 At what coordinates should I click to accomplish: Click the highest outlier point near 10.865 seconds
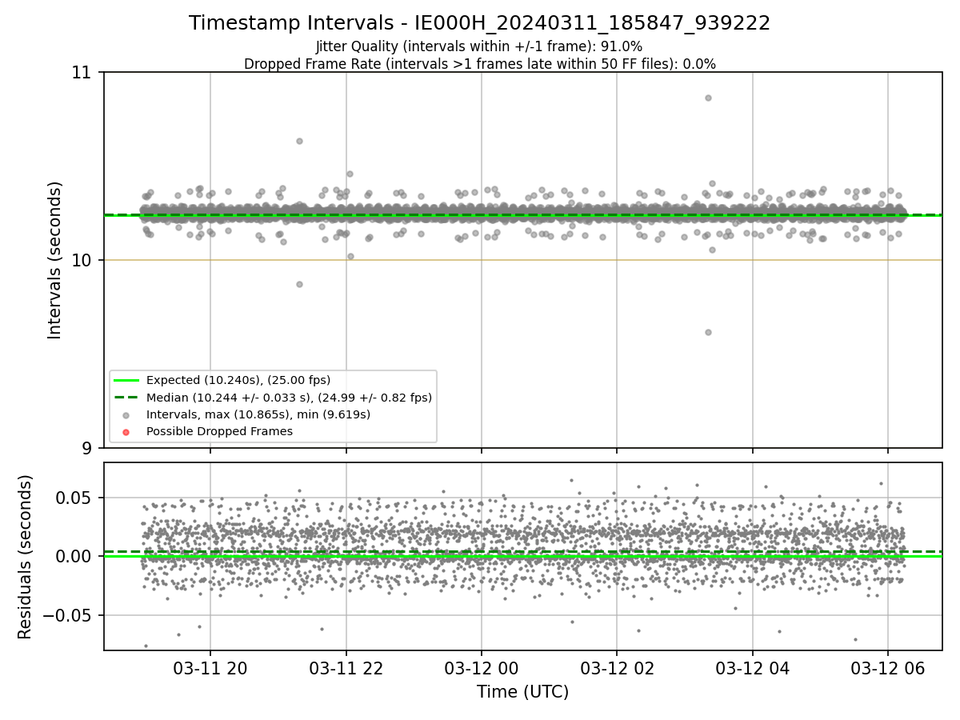tap(708, 98)
